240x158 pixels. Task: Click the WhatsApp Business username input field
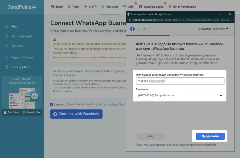180,81
